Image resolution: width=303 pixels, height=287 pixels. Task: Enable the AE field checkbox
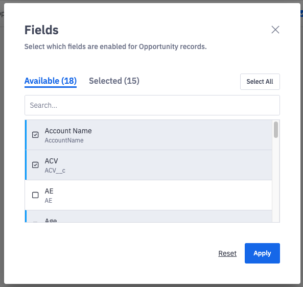[x=35, y=195]
